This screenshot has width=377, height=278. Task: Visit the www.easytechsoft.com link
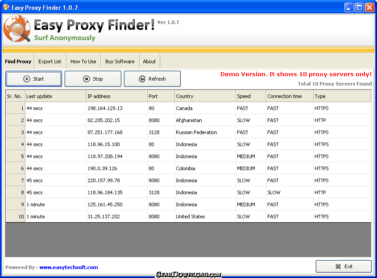[69, 267]
